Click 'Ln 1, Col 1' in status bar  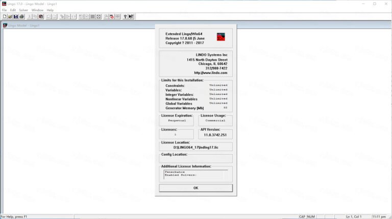tap(354, 217)
